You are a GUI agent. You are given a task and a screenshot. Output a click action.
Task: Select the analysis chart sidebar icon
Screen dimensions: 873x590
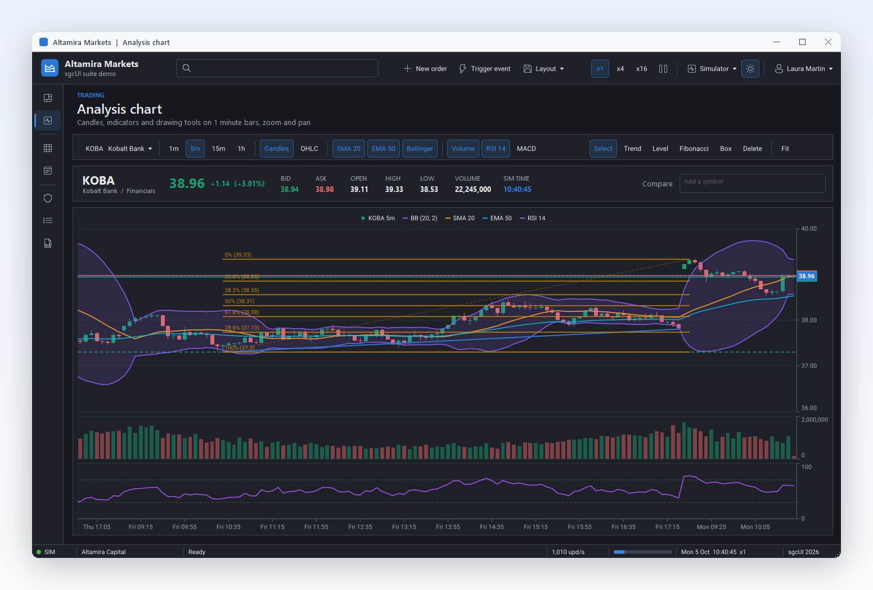point(48,120)
